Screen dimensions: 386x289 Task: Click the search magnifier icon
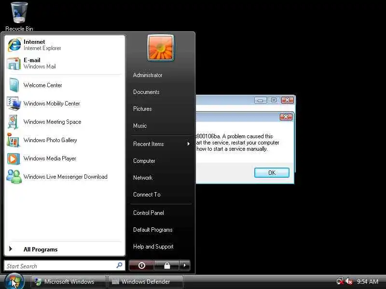[x=119, y=265]
